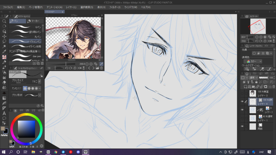Screen dimensions: 276x155
Task: Rotate canvas left in Navigator panel
Action: (257, 41)
